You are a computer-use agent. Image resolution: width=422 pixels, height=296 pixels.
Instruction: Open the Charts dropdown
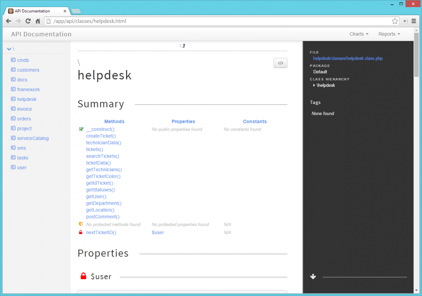[x=358, y=34]
